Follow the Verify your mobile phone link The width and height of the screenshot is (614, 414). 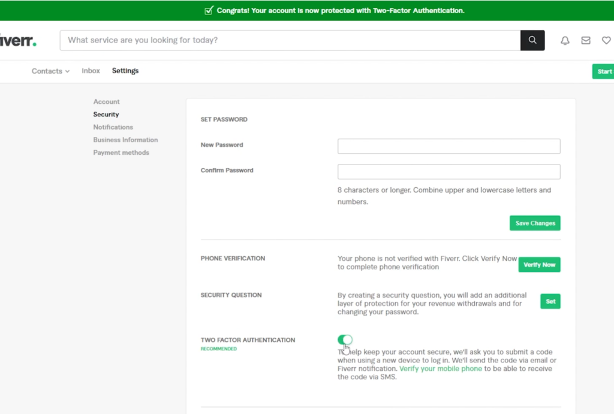(441, 368)
